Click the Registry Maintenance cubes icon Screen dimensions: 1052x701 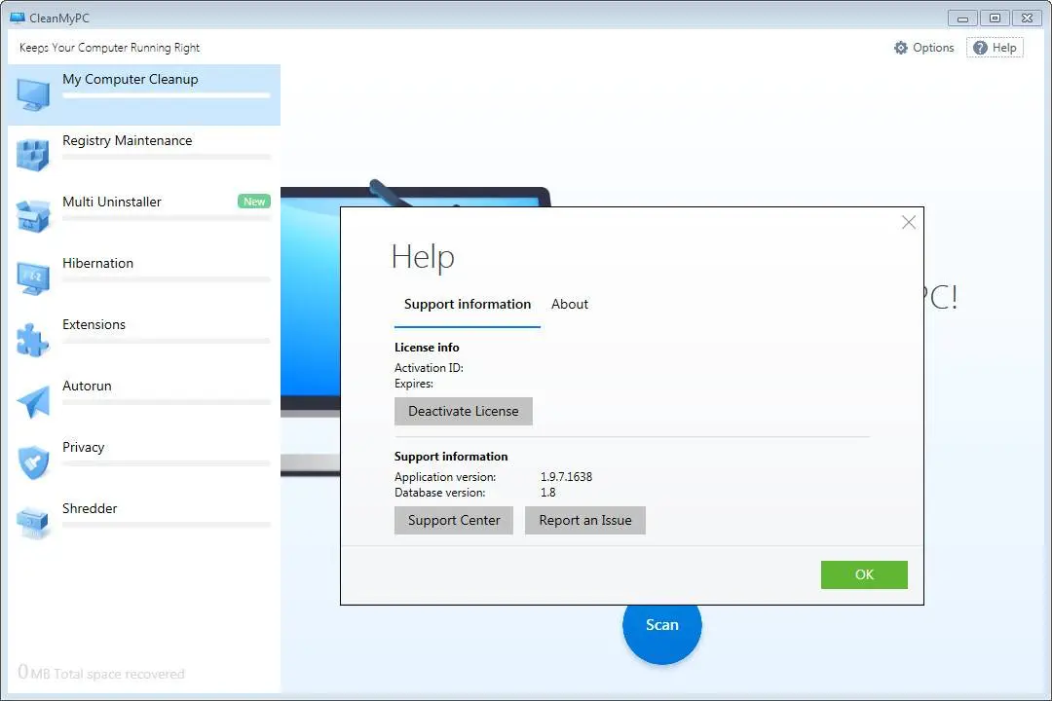(x=33, y=155)
